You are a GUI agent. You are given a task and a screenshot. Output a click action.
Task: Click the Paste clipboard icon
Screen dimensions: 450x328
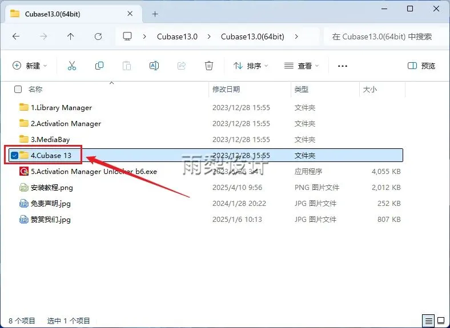coord(127,66)
